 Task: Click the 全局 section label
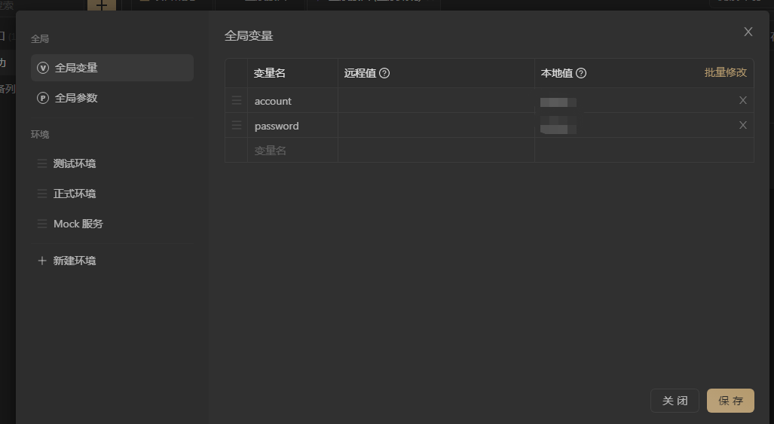[x=39, y=38]
